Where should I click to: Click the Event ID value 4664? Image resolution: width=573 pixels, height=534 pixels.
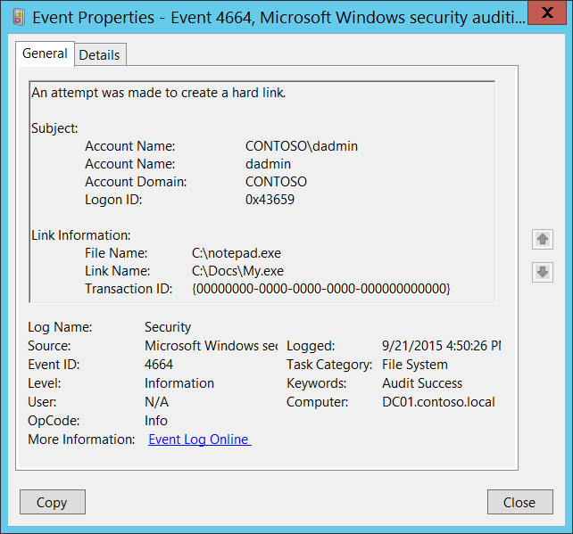[x=159, y=365]
